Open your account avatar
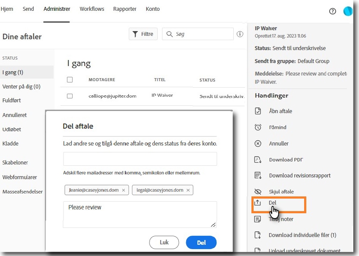Image resolution: width=359 pixels, height=256 pixels. [x=348, y=11]
